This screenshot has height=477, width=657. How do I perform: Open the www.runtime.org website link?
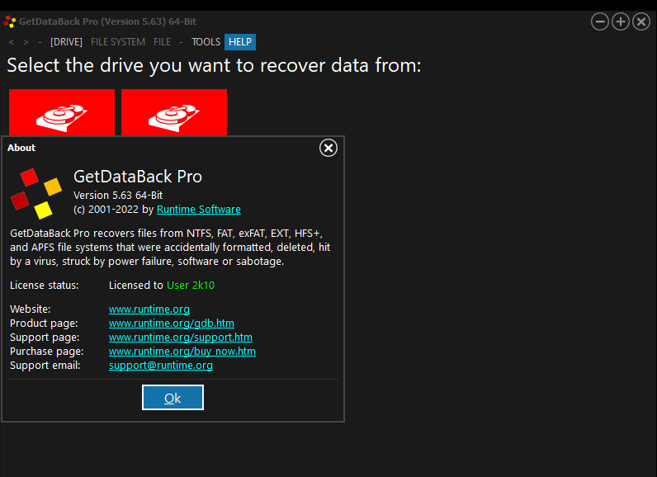[149, 309]
